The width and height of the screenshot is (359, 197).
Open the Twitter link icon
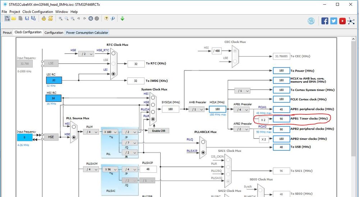click(x=333, y=21)
